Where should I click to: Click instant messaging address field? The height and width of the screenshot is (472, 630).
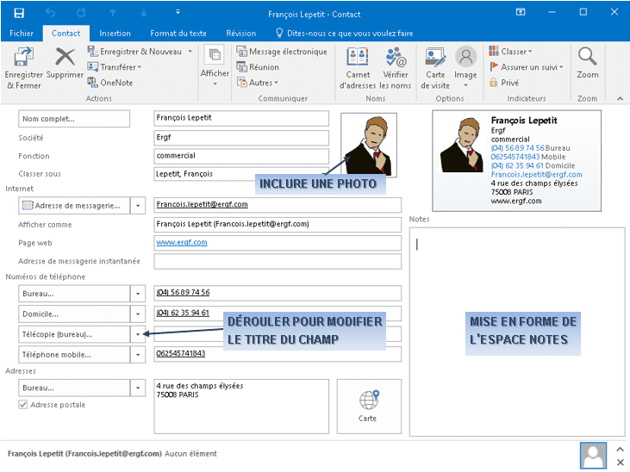coord(278,261)
